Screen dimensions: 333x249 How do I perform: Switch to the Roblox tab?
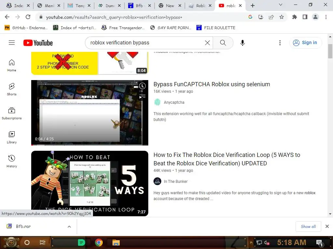[200, 6]
